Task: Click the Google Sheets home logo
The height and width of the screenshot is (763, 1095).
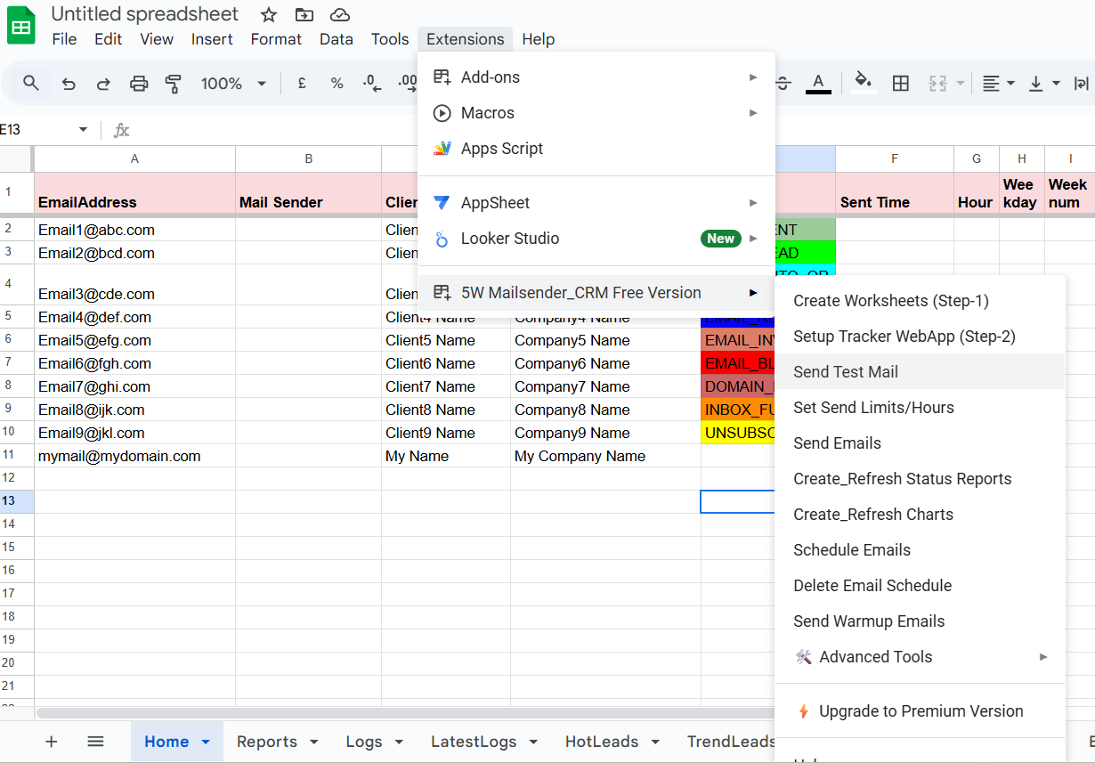Action: click(20, 25)
